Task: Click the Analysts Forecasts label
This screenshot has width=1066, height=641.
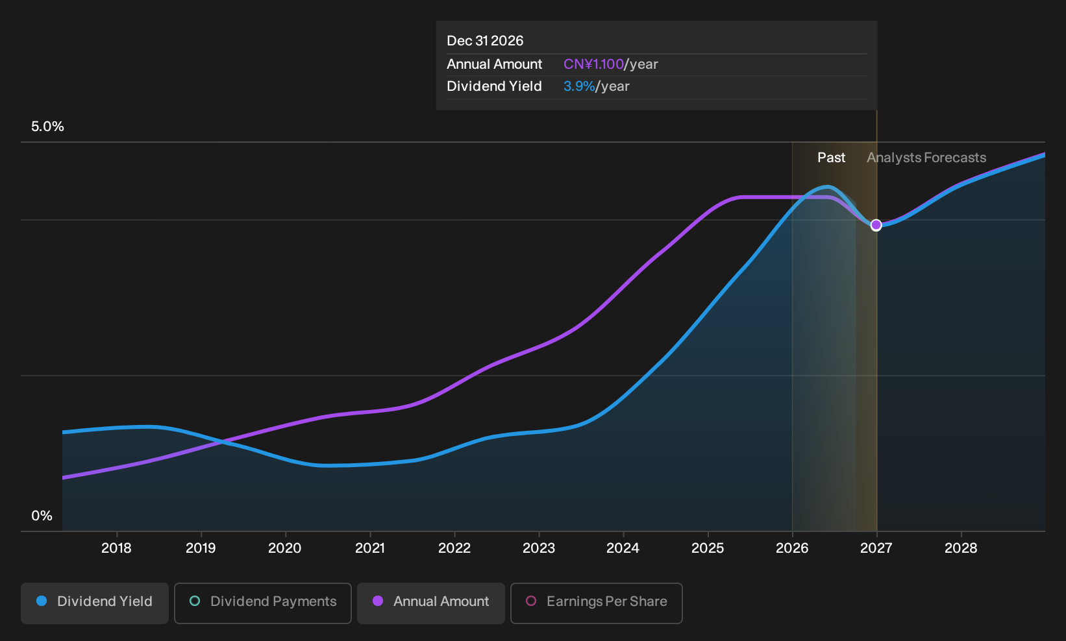Action: [926, 158]
